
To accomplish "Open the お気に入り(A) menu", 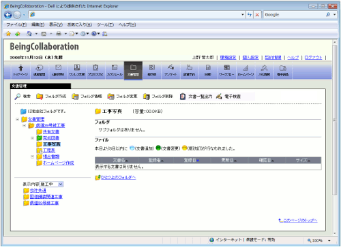I will [x=80, y=24].
